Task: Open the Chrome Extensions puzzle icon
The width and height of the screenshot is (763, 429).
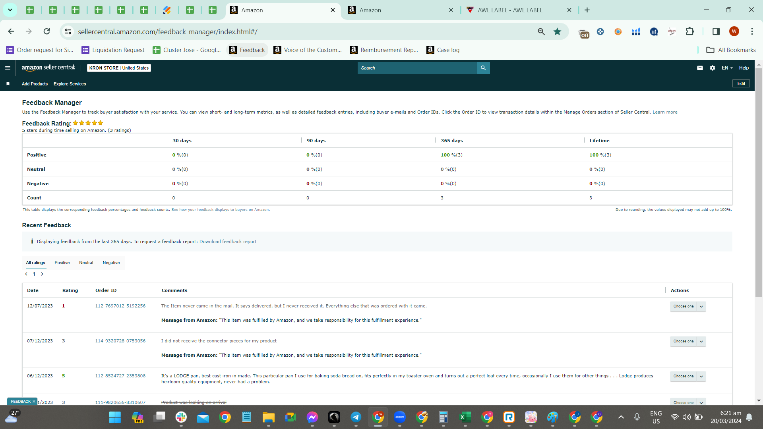Action: pos(690,31)
